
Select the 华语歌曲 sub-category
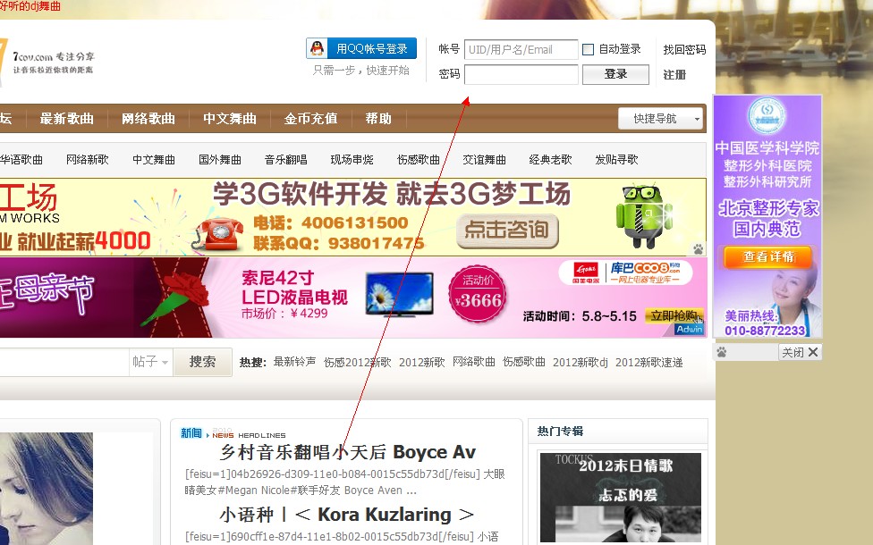click(21, 160)
